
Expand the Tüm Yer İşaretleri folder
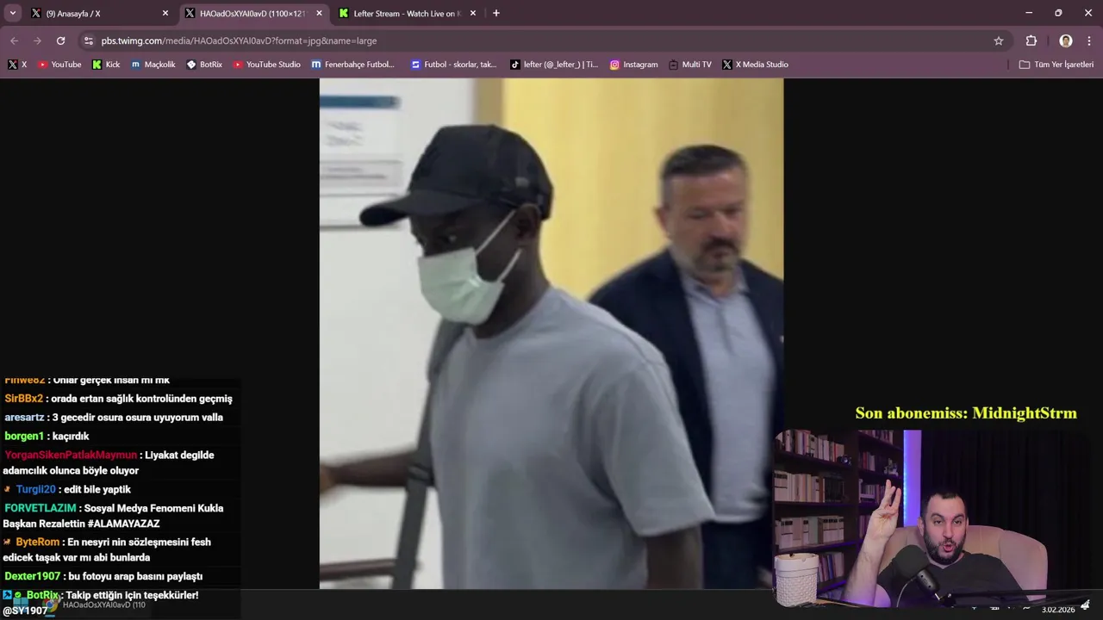point(1056,65)
